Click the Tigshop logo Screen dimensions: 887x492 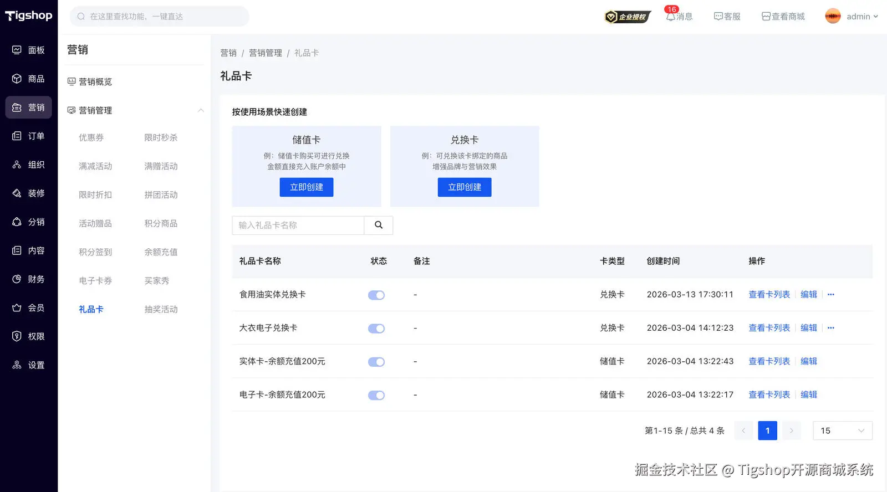coord(29,16)
